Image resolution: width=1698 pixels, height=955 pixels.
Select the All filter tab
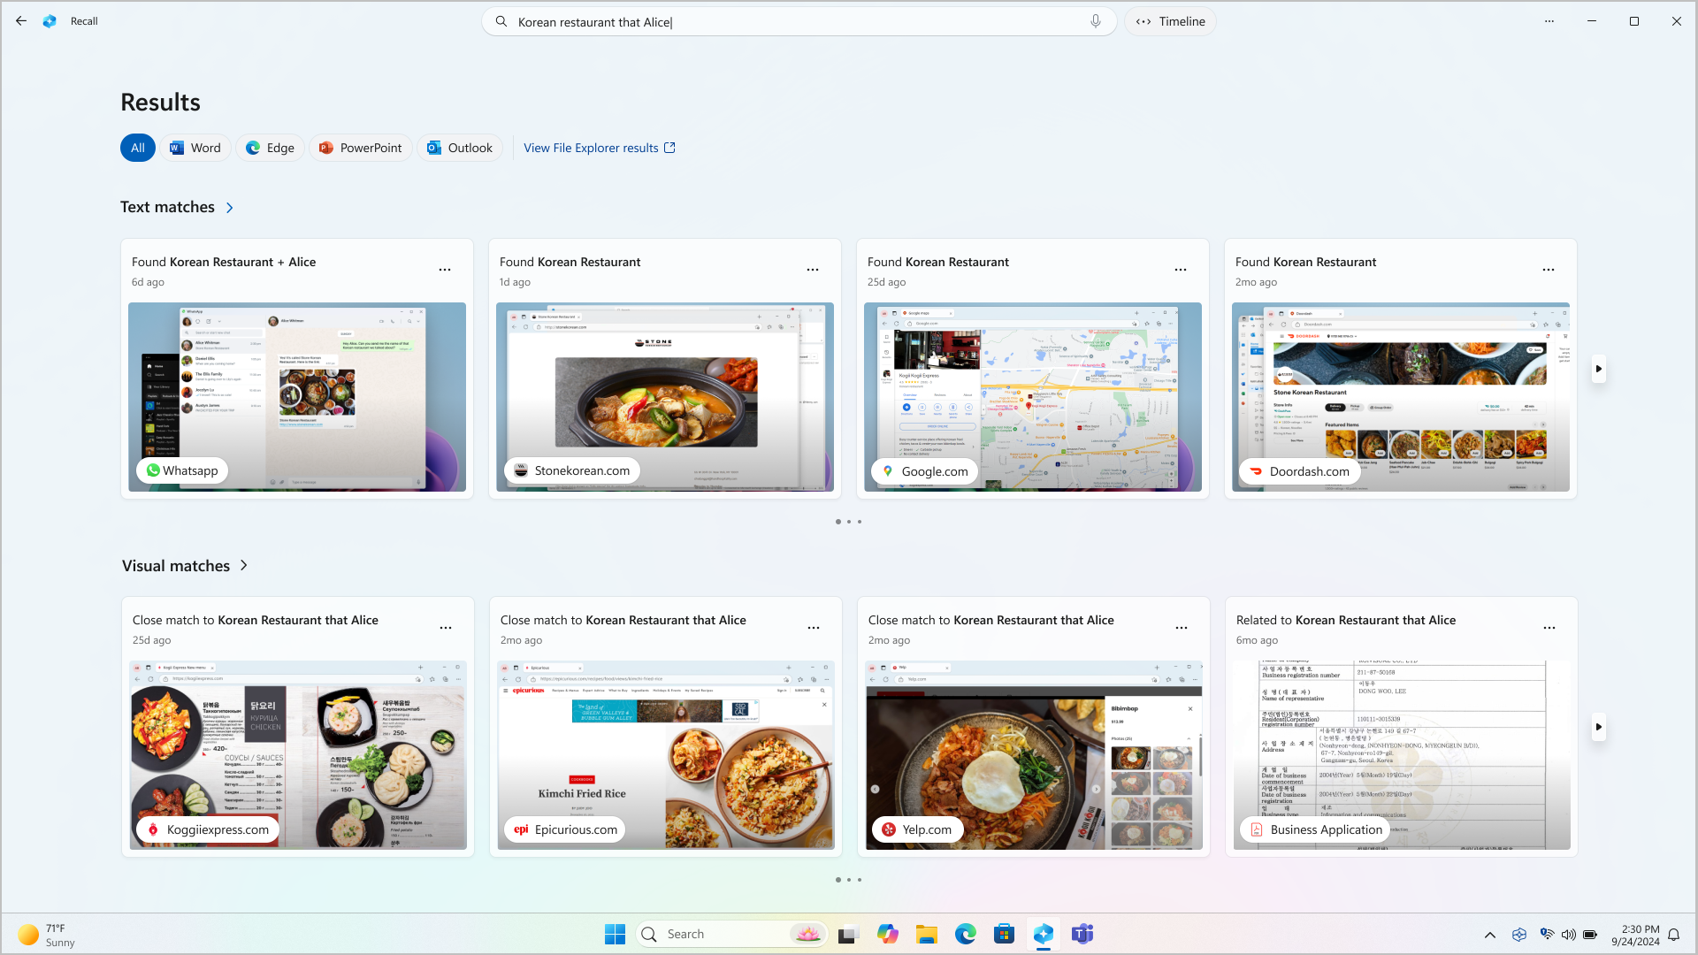(138, 148)
